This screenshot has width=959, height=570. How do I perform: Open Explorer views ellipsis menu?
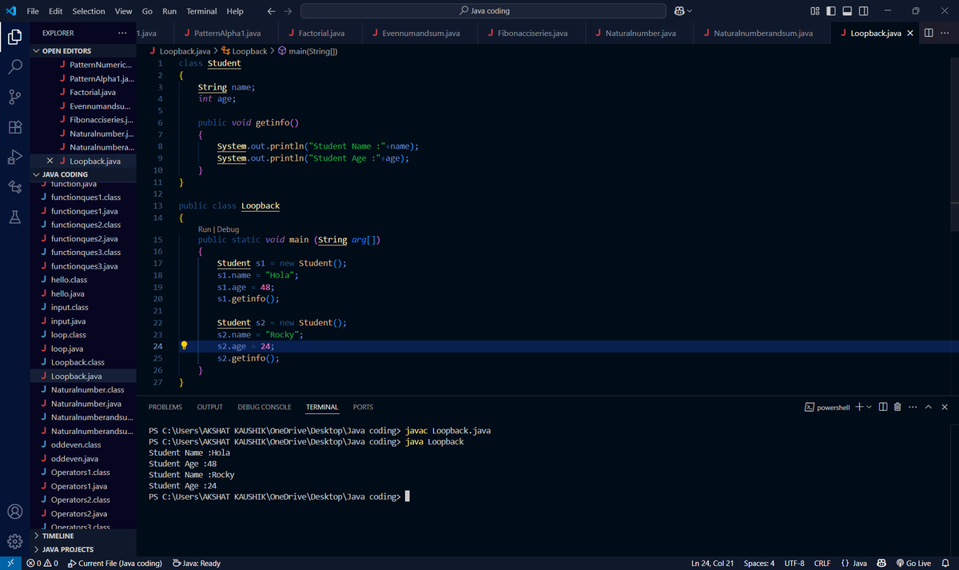point(122,33)
